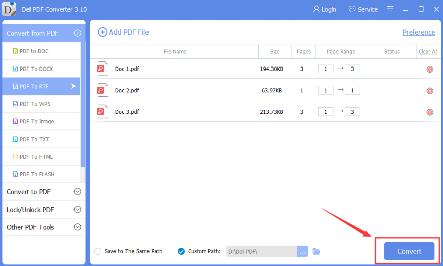This screenshot has width=443, height=266.
Task: Click the Size column header
Action: pyautogui.click(x=275, y=52)
